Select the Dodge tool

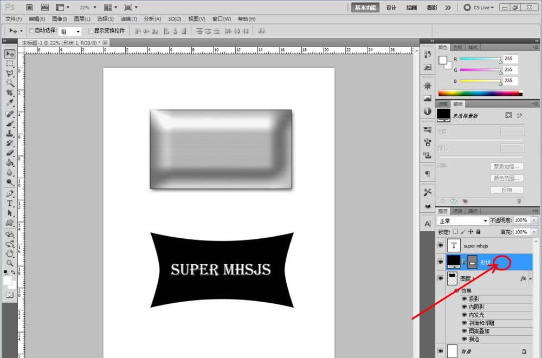coord(10,182)
